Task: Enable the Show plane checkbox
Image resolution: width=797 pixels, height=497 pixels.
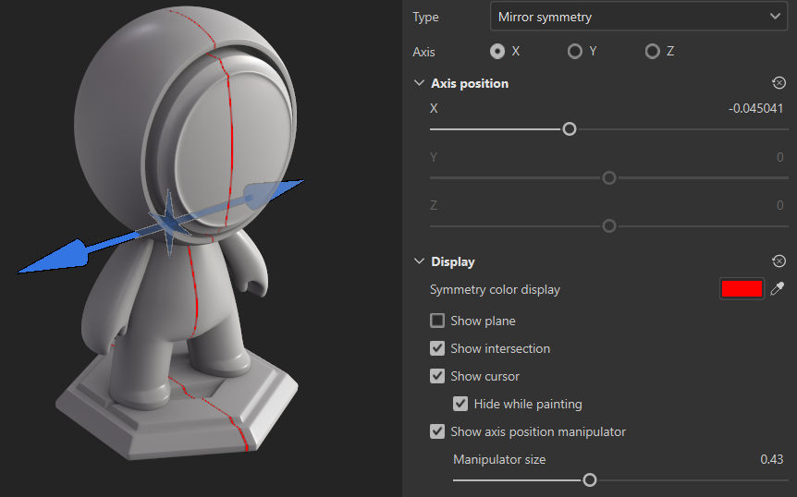Action: click(x=437, y=321)
